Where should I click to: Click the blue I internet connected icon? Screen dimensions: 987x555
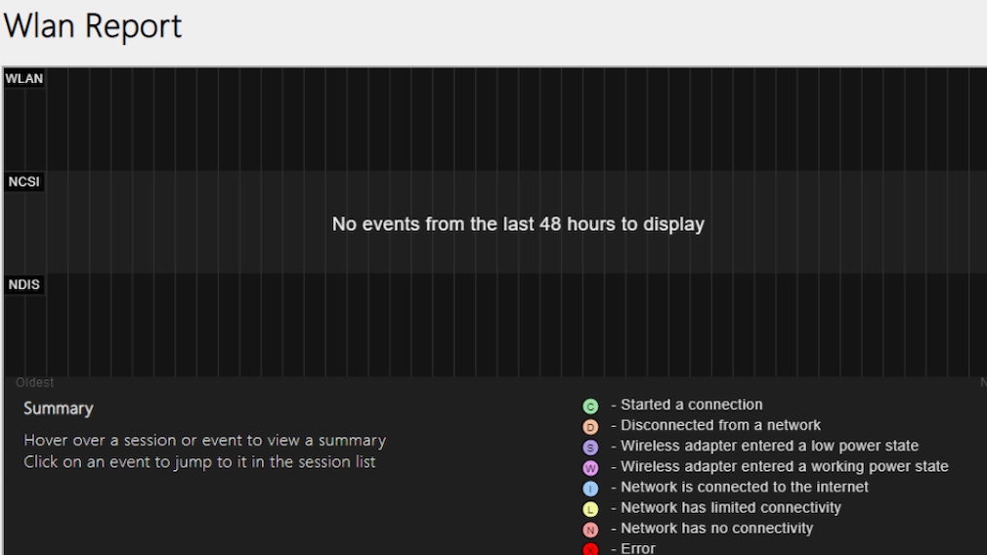pyautogui.click(x=590, y=488)
